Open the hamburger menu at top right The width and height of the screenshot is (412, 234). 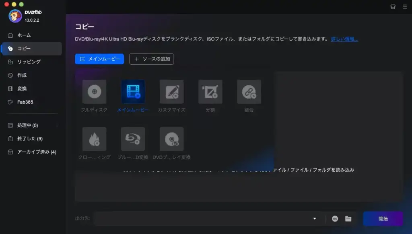[406, 6]
